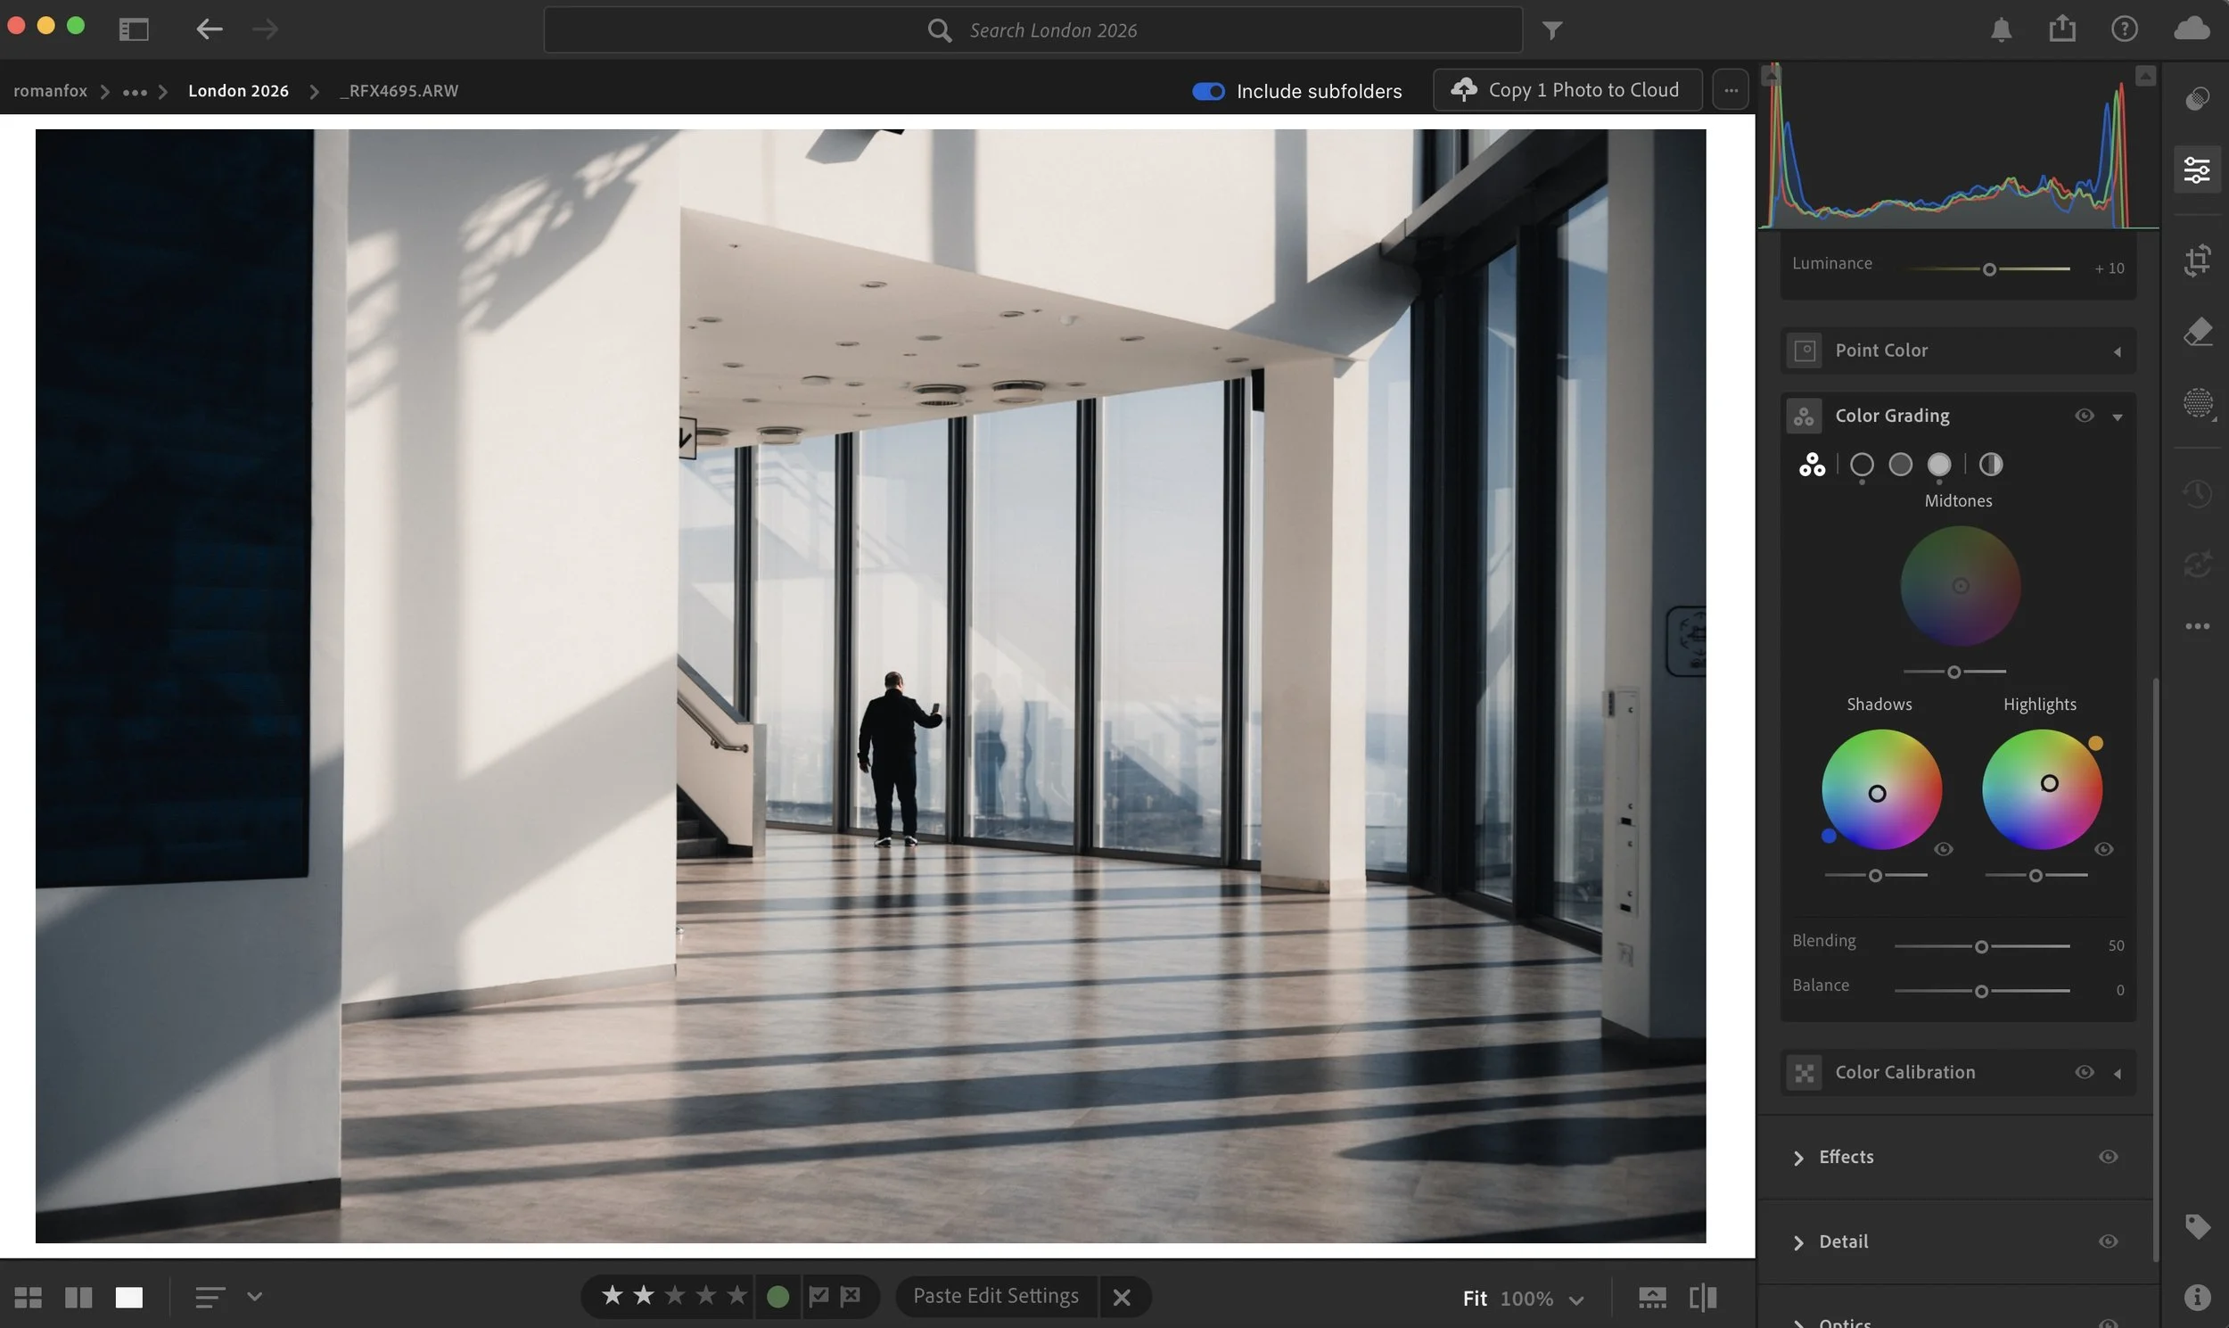Open the Keywords tag panel
The image size is (2229, 1328).
[2197, 1225]
